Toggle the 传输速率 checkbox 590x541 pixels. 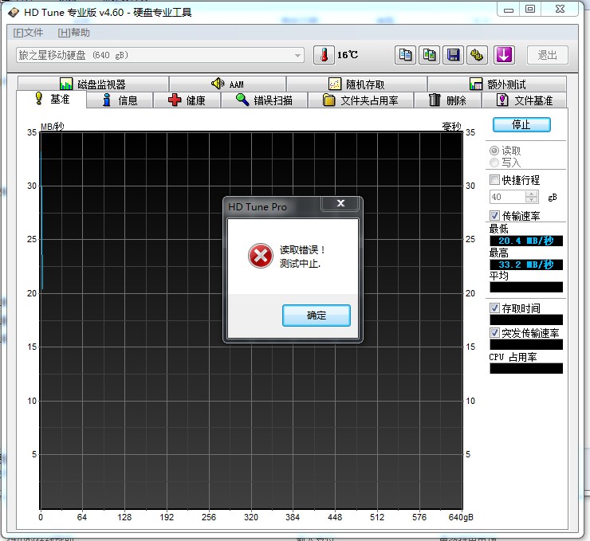click(x=494, y=215)
